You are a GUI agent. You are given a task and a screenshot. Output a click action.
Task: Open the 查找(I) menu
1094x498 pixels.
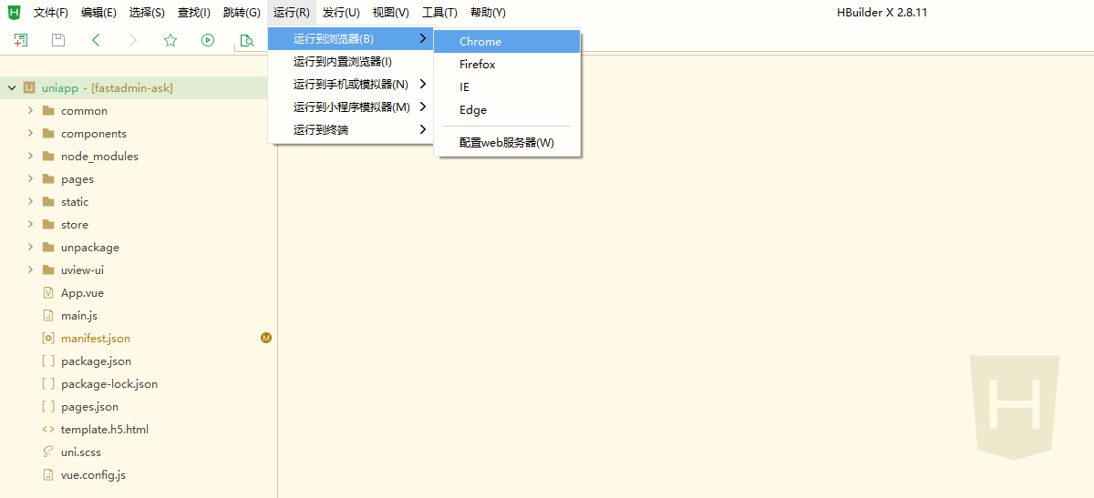[194, 13]
